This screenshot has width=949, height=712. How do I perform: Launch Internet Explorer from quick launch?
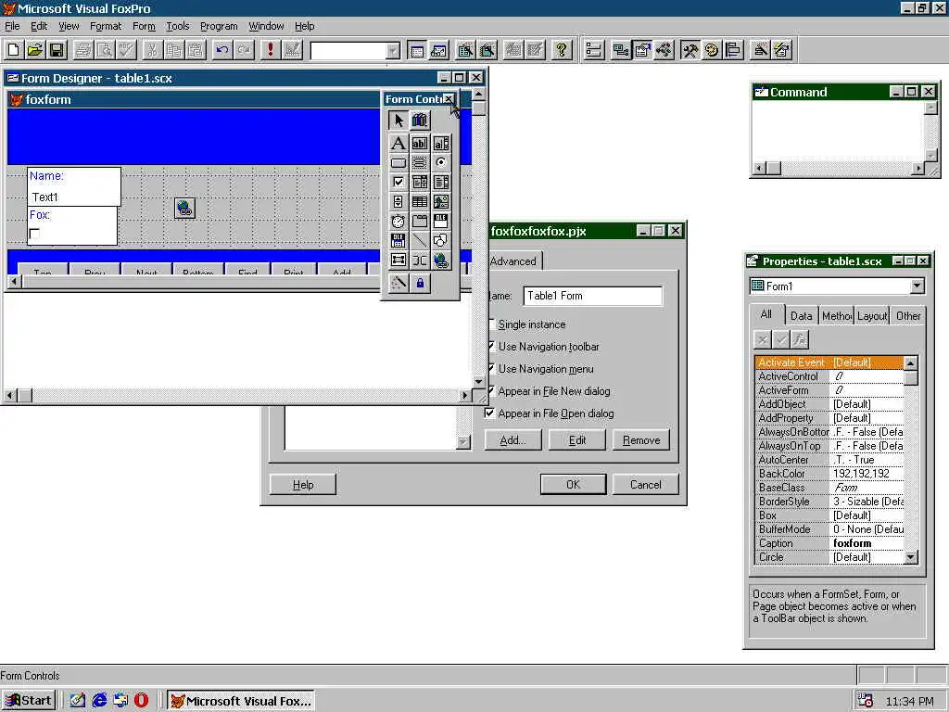pyautogui.click(x=99, y=701)
